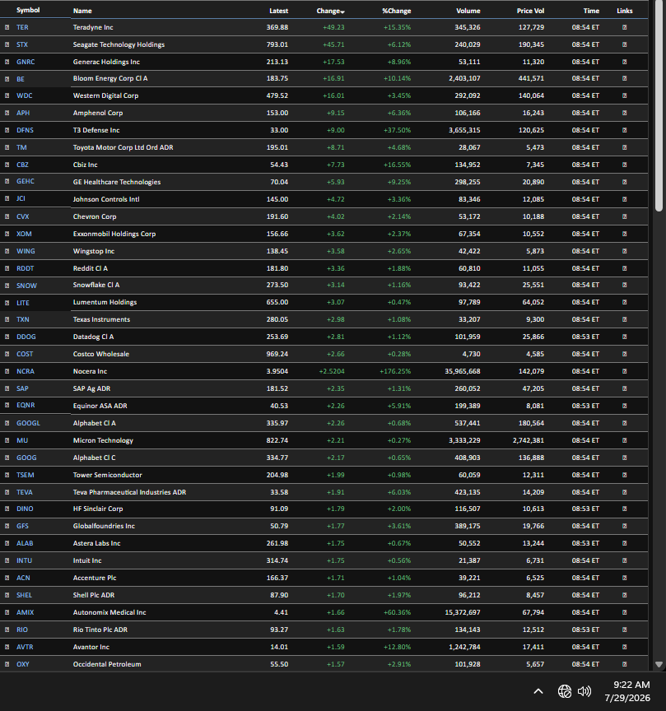This screenshot has height=711, width=666.
Task: Expand the row icon beside JCI
Action: (x=7, y=198)
